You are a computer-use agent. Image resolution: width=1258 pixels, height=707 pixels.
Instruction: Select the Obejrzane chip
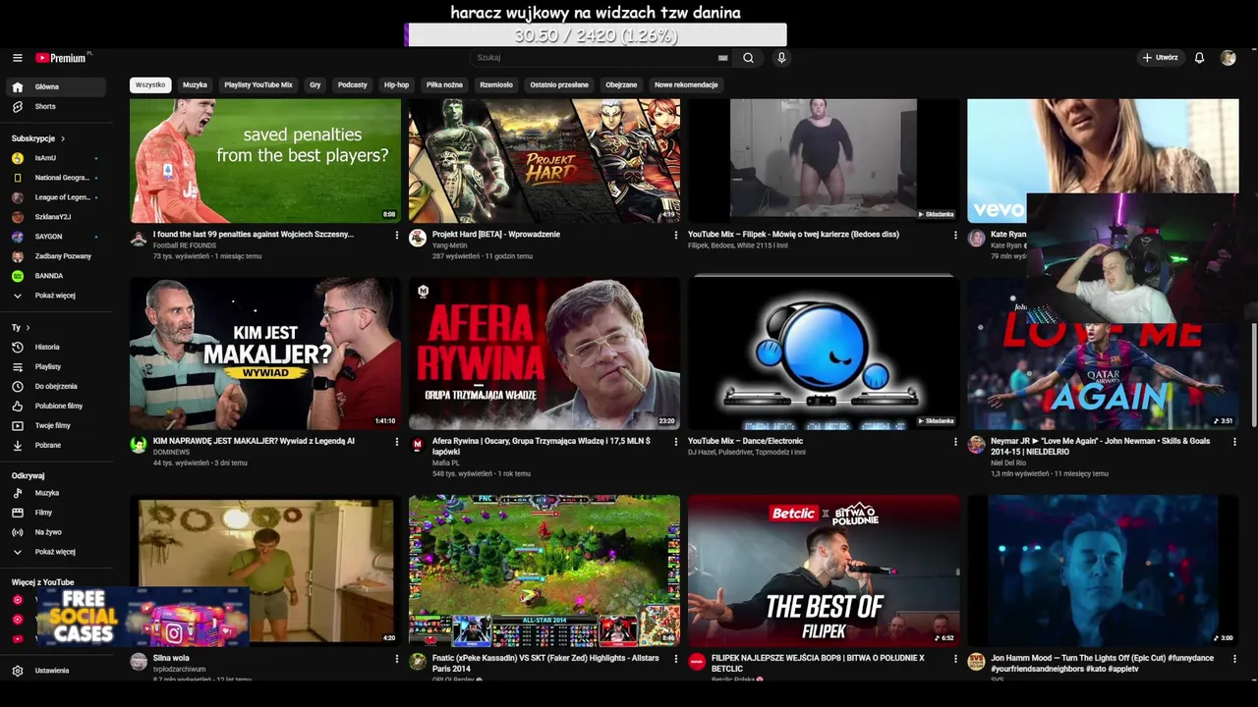tap(621, 84)
